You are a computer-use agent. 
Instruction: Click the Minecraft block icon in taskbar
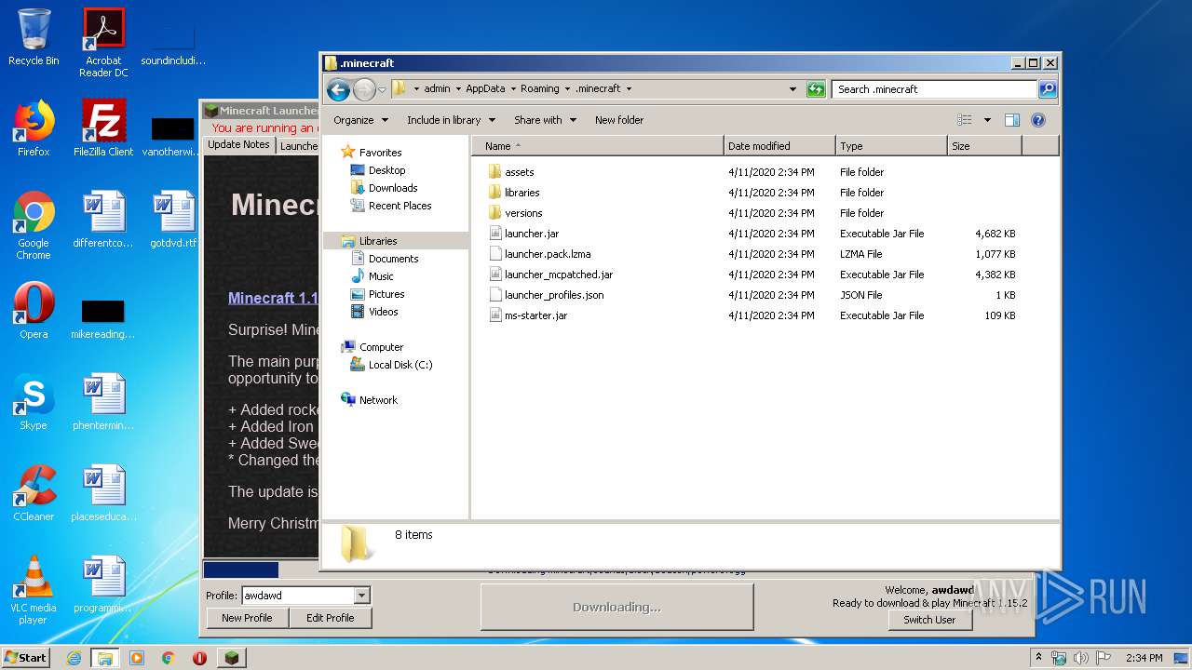(x=231, y=658)
